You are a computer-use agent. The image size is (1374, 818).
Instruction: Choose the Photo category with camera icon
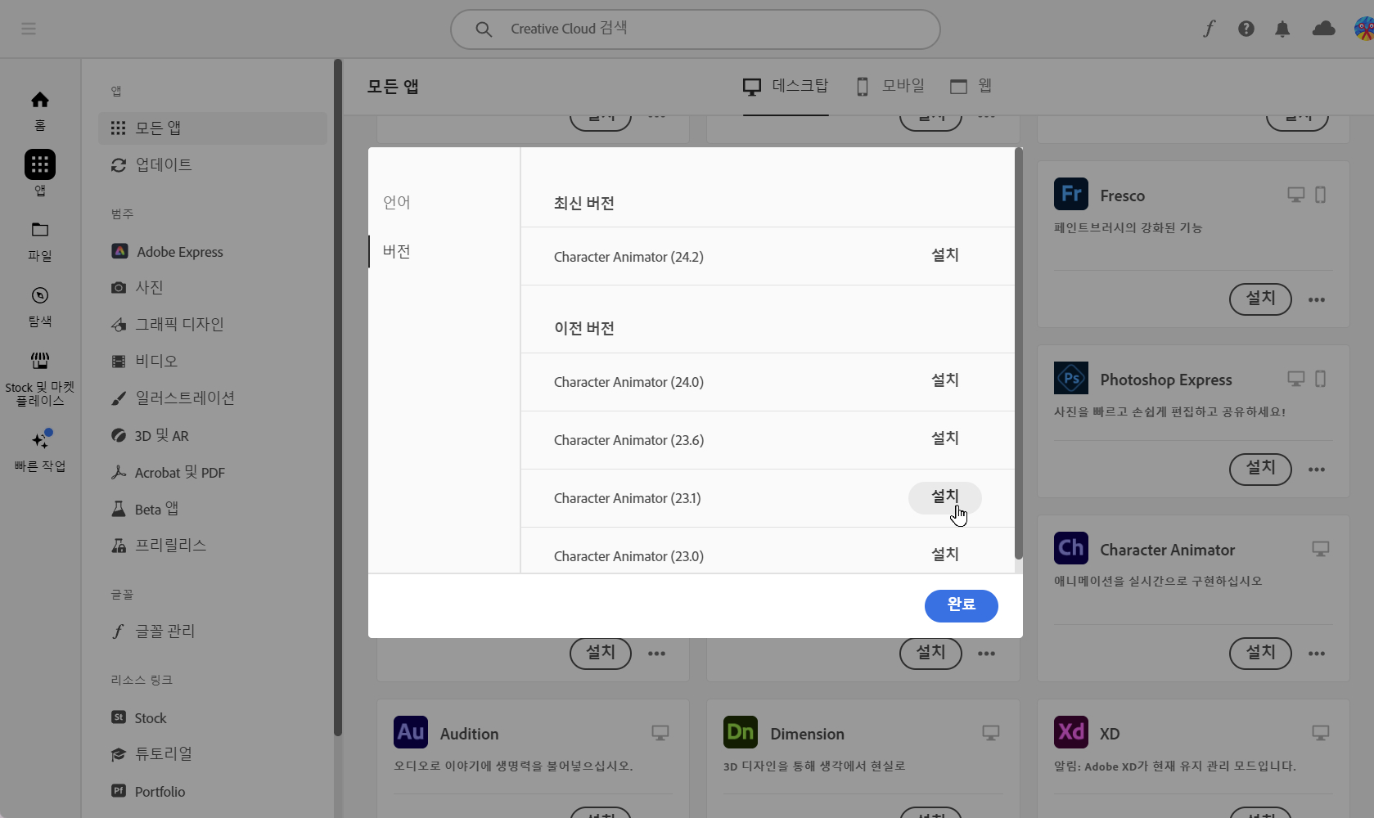point(213,288)
